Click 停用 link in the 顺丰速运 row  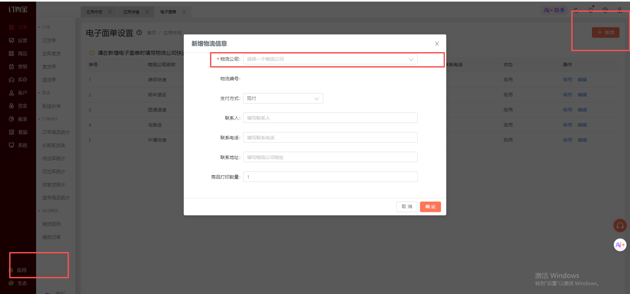click(567, 95)
